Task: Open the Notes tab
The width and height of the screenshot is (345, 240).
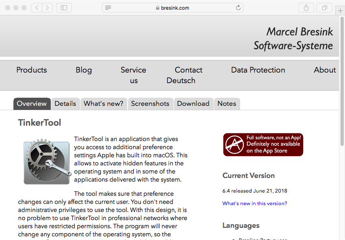Action: pos(227,104)
